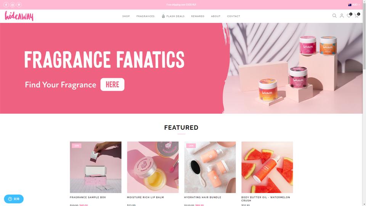Open the account user icon
This screenshot has height=206, width=366.
pyautogui.click(x=342, y=16)
